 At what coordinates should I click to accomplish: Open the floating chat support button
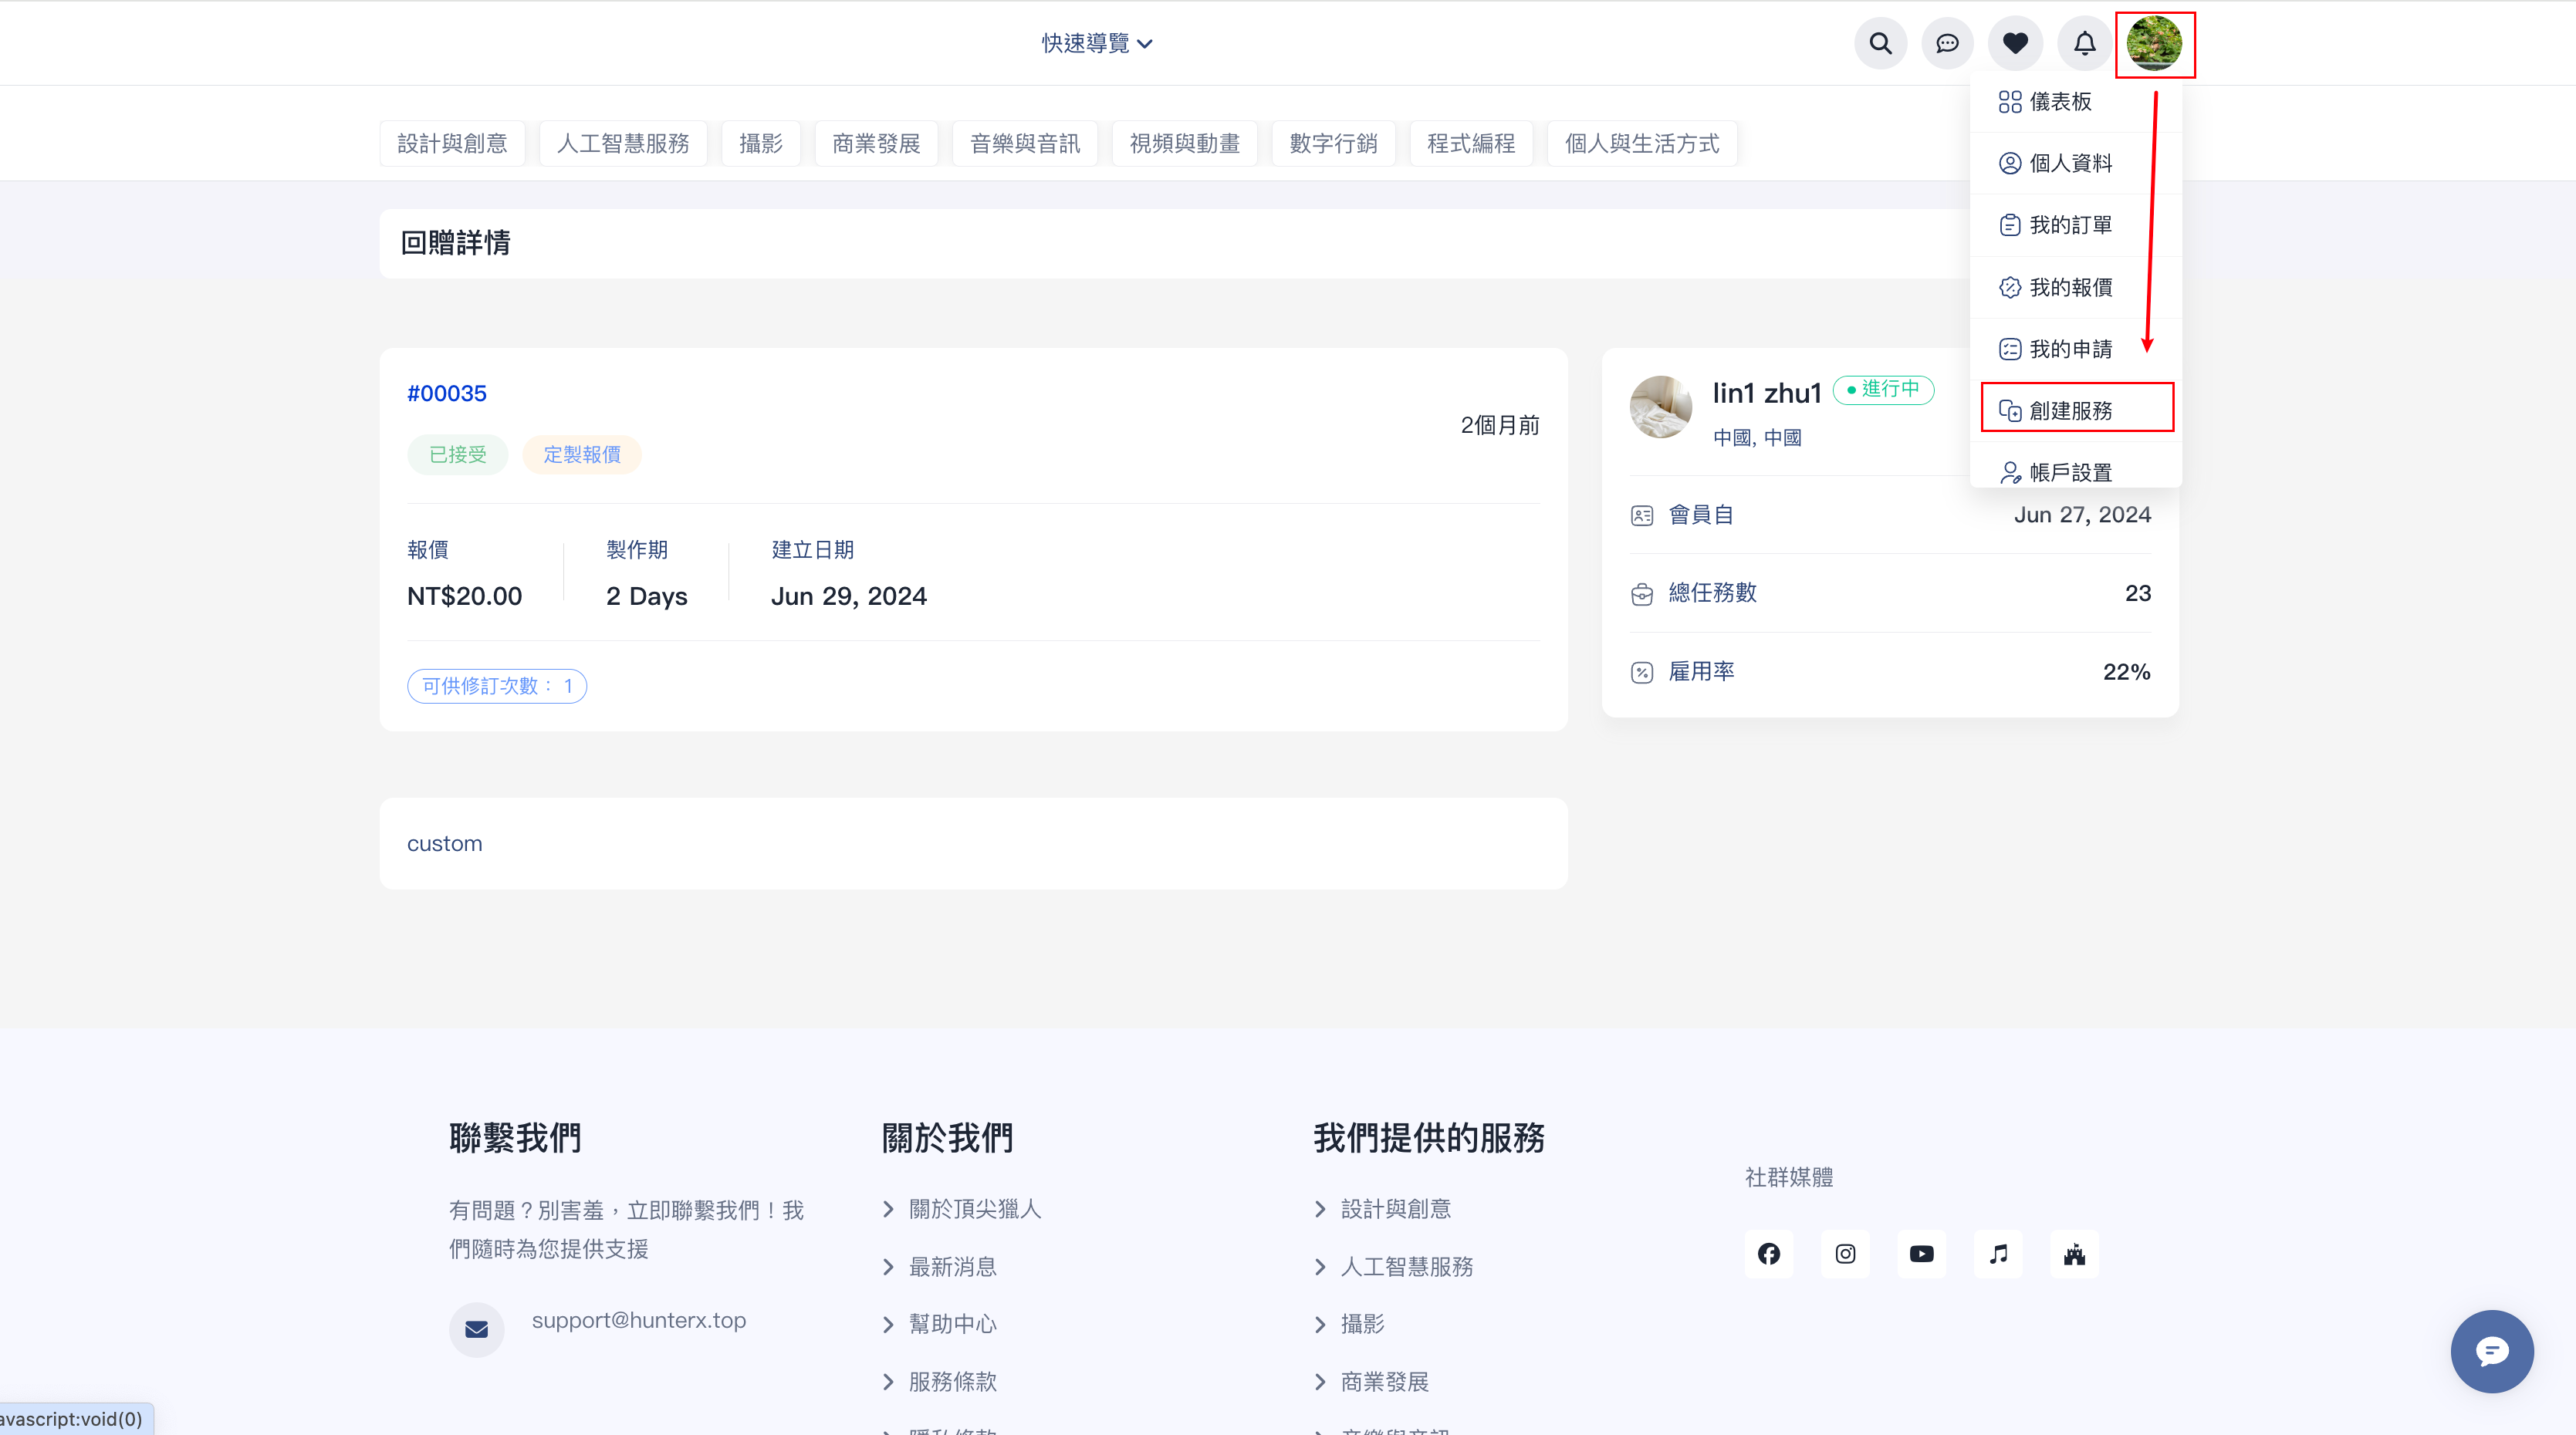point(2491,1351)
